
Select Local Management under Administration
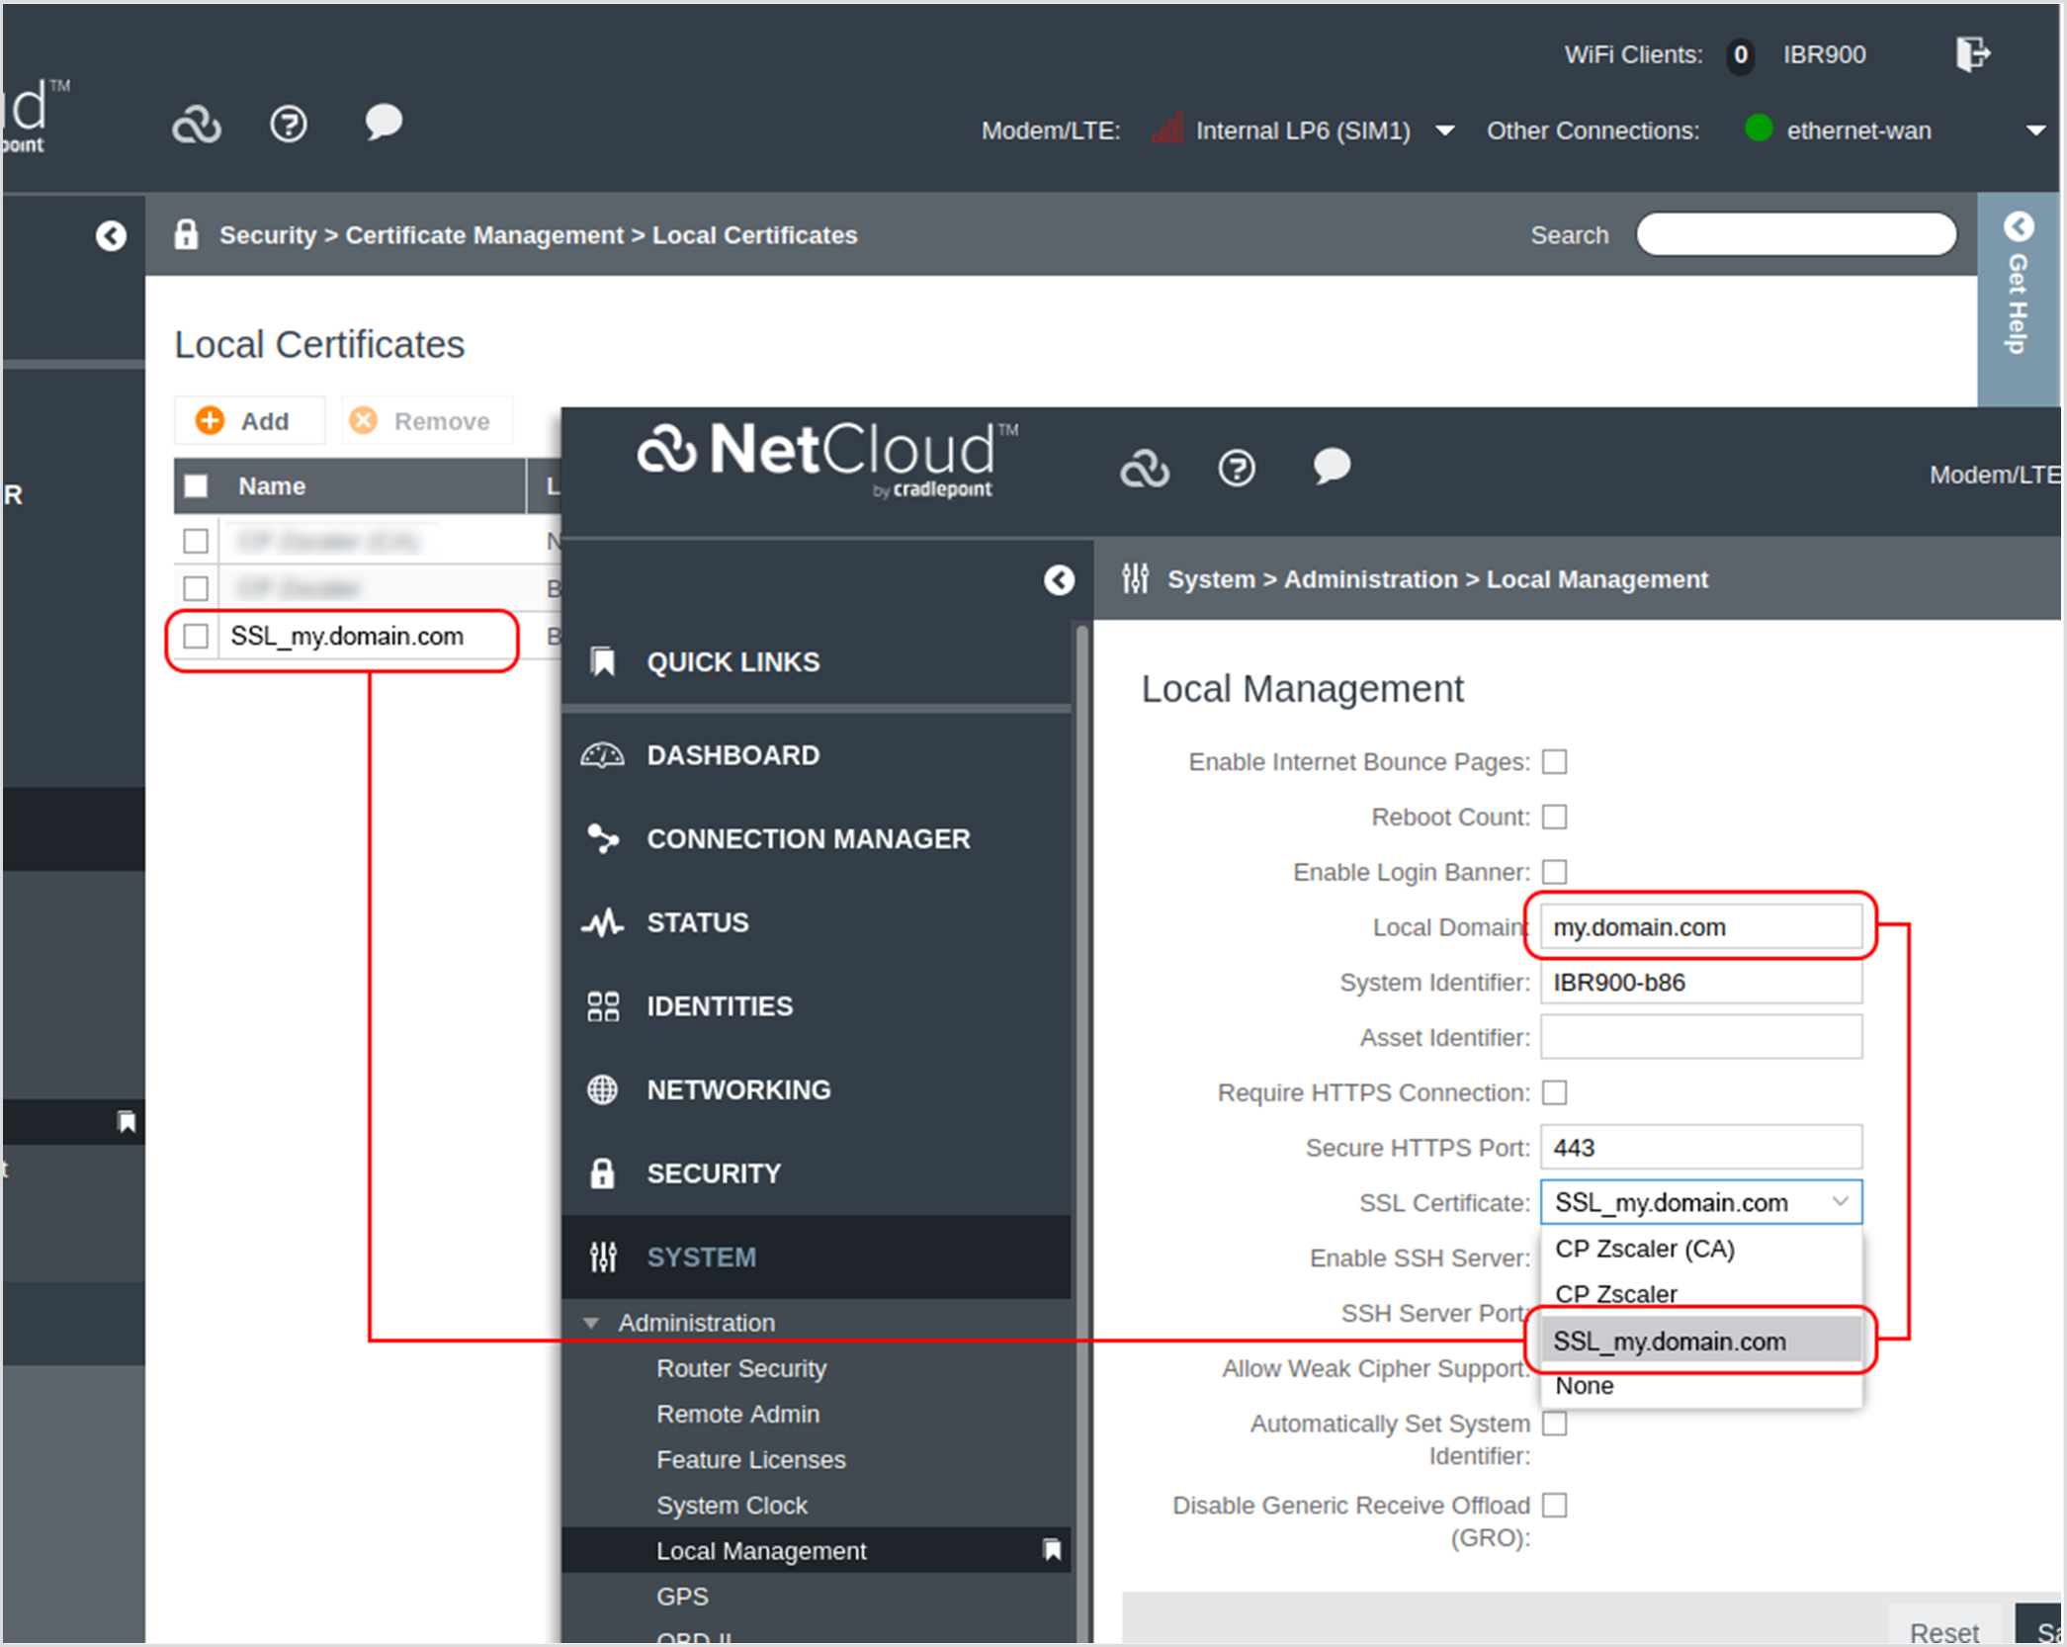[x=817, y=1550]
